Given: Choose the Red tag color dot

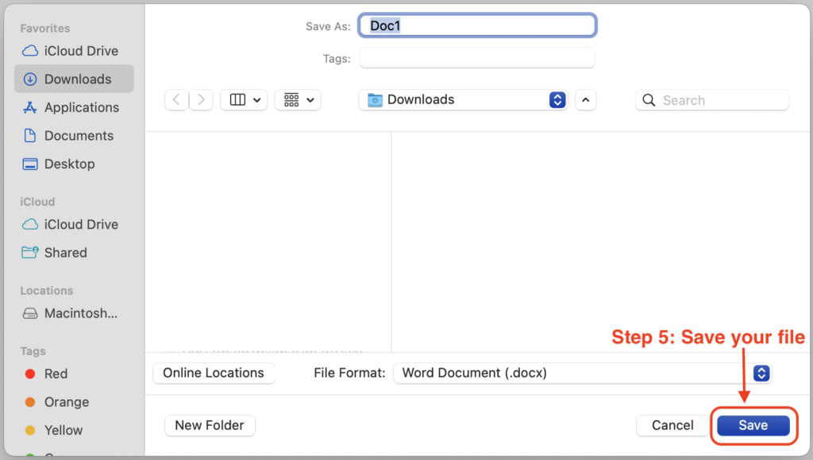Looking at the screenshot, I should 30,373.
